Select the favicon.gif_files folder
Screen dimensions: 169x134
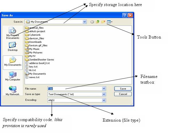click(x=36, y=45)
